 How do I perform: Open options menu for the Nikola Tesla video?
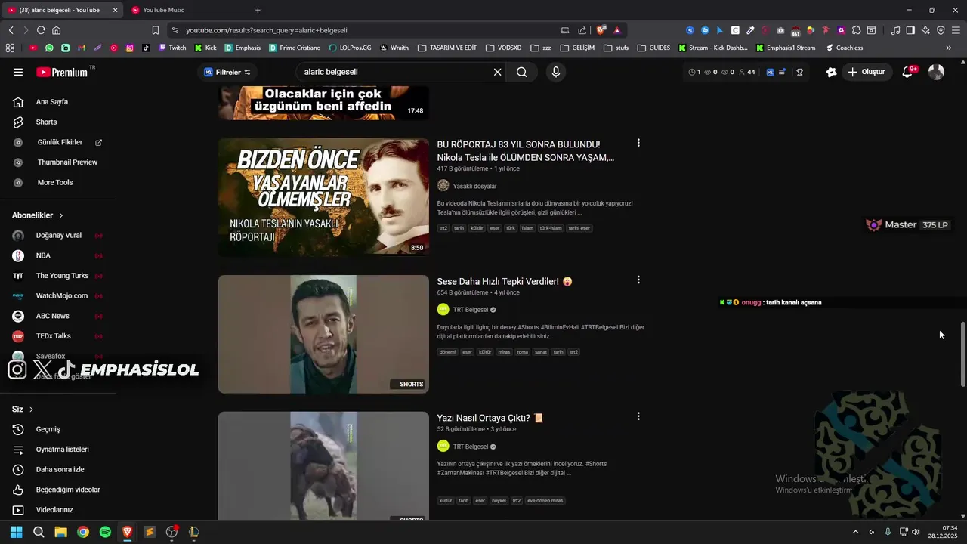click(x=638, y=143)
